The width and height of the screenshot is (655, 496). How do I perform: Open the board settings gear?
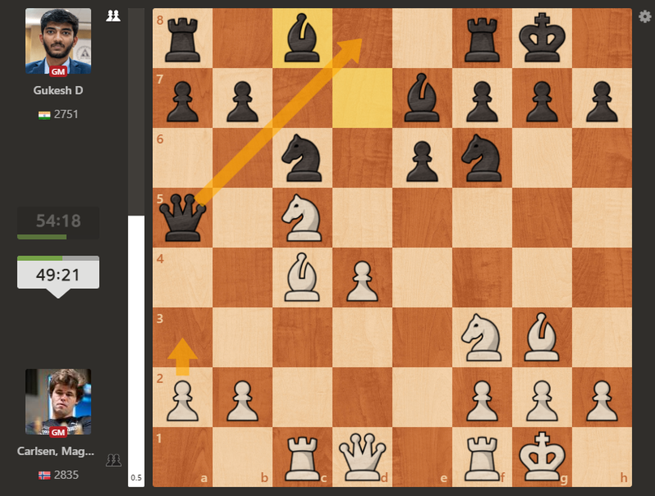point(645,17)
